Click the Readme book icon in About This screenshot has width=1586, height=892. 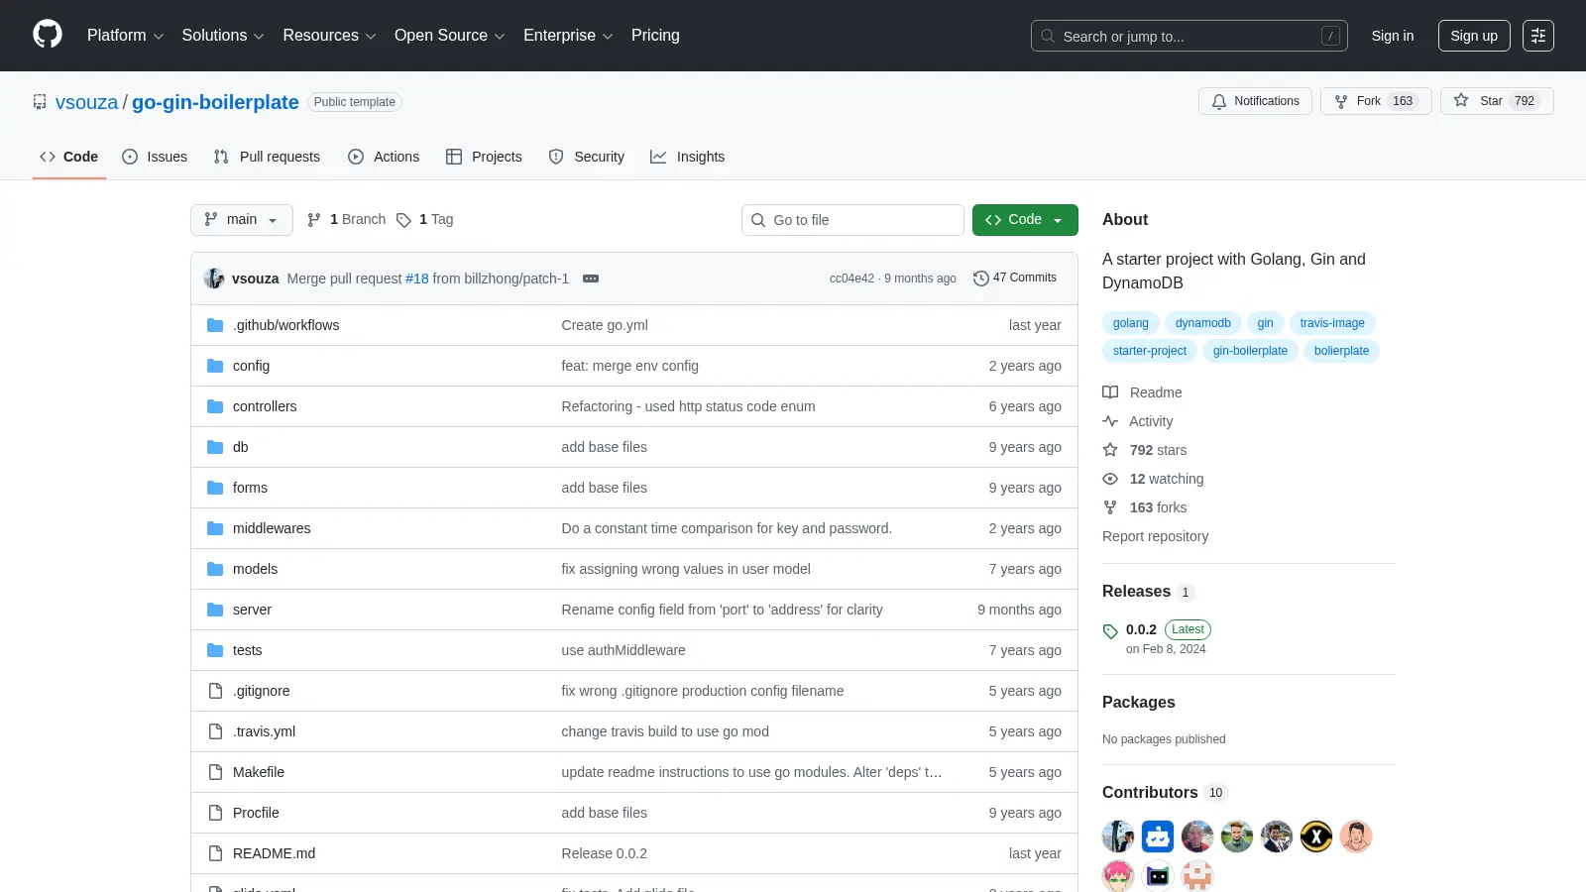click(x=1110, y=392)
